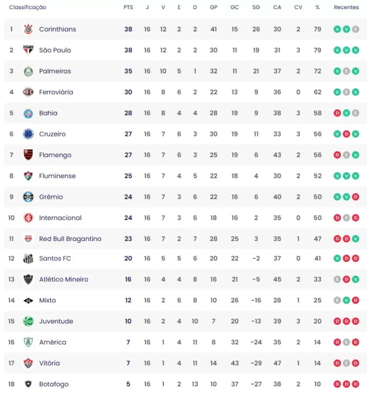
Task: Click the Botafogo star shield icon
Action: click(x=28, y=384)
